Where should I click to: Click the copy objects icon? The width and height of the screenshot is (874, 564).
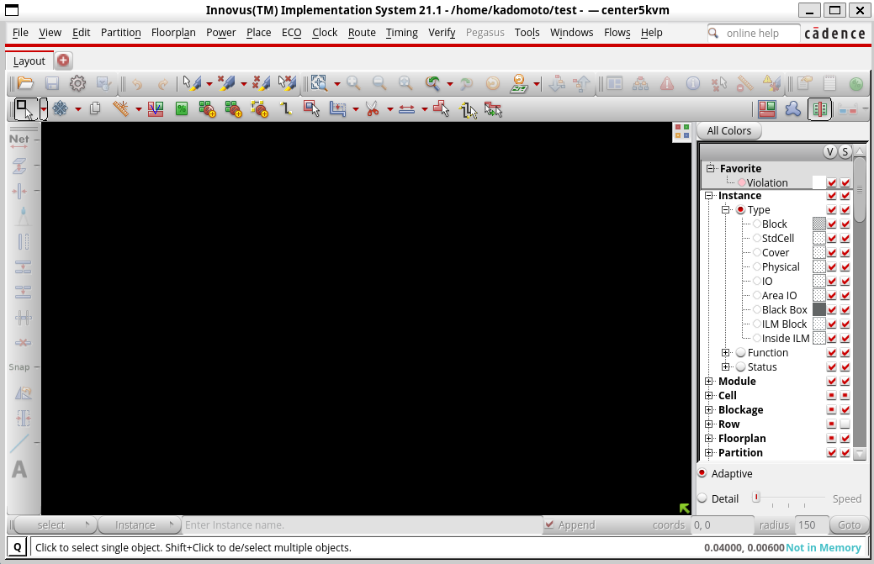[95, 109]
